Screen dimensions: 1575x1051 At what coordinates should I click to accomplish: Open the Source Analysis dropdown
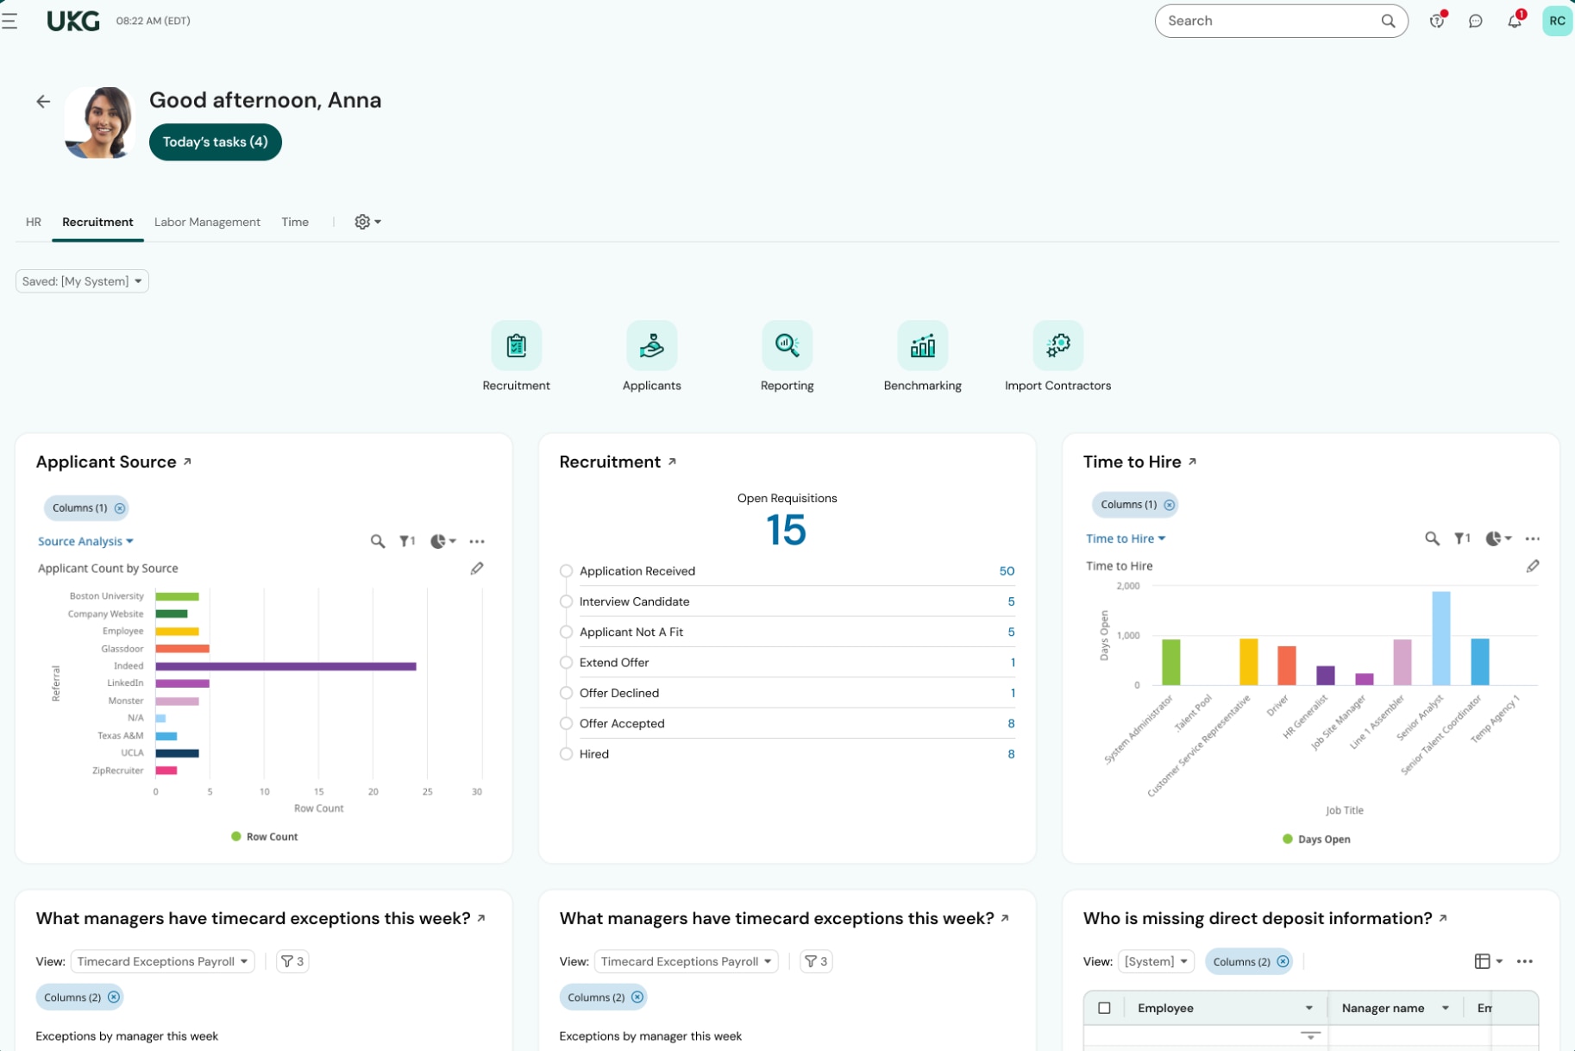pyautogui.click(x=85, y=542)
